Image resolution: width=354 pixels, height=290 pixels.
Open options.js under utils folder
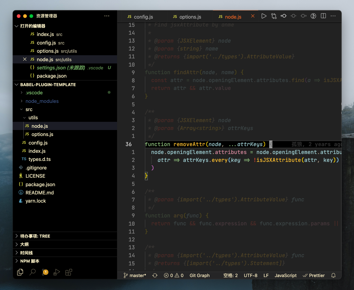click(x=65, y=134)
